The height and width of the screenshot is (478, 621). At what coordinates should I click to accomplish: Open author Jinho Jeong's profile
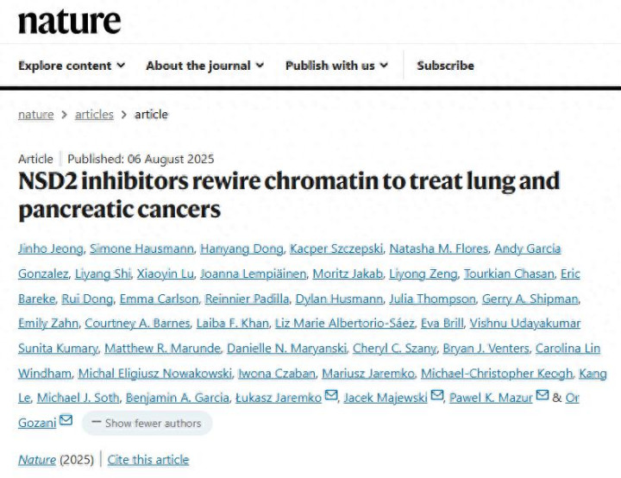(x=51, y=248)
